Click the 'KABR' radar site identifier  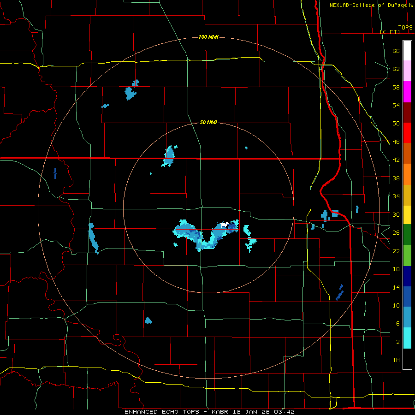(x=220, y=412)
